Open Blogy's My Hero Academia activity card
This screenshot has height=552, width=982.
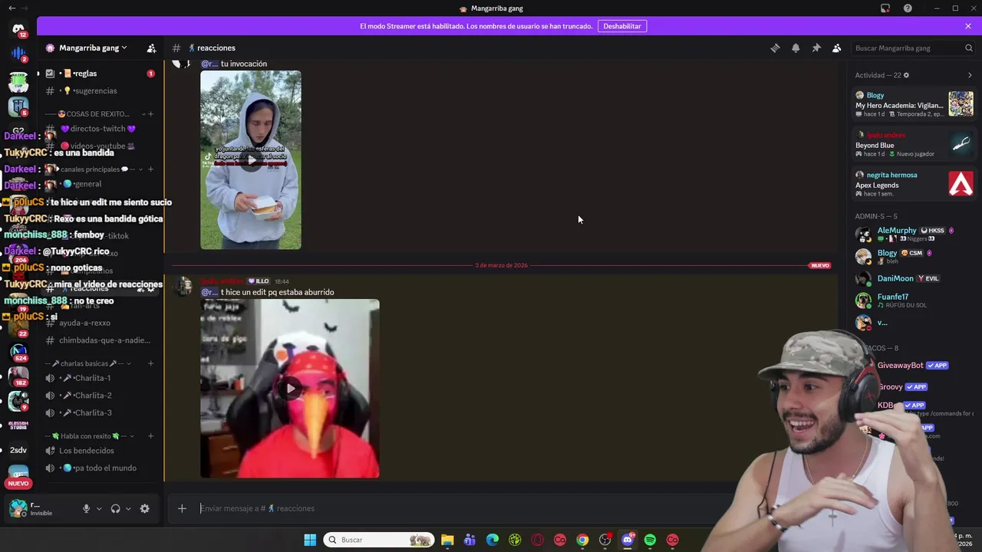(x=914, y=104)
